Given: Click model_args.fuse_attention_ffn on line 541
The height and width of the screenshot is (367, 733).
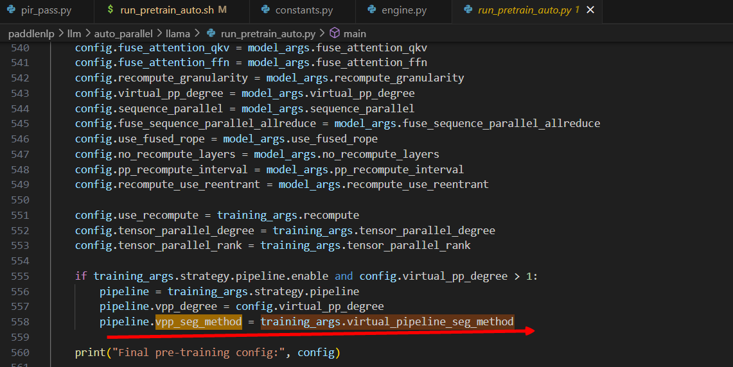Looking at the screenshot, I should coord(337,63).
